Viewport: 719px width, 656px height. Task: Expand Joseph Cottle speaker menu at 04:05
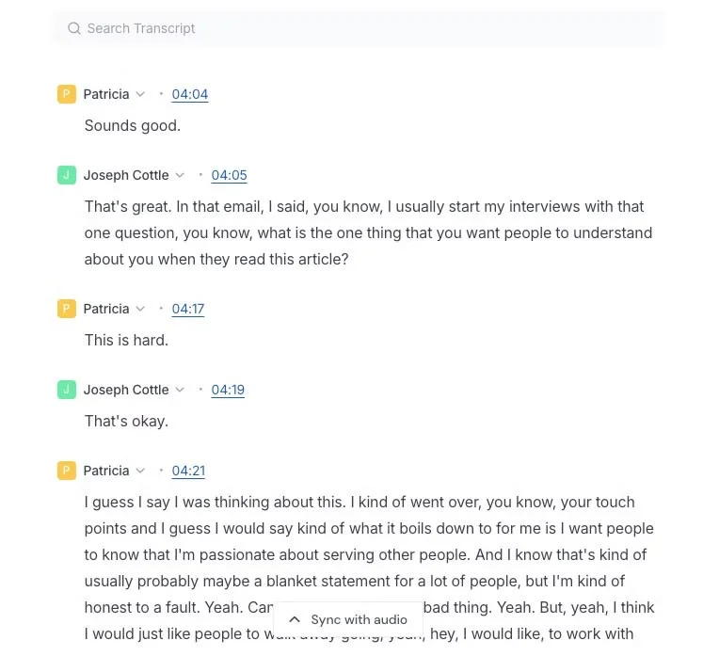tap(180, 175)
